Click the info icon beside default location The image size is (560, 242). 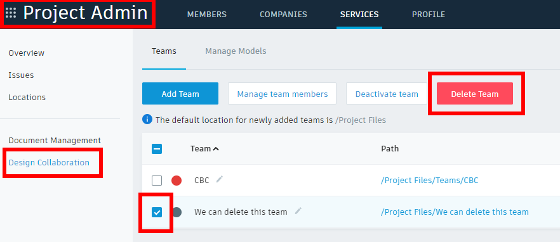tap(147, 120)
